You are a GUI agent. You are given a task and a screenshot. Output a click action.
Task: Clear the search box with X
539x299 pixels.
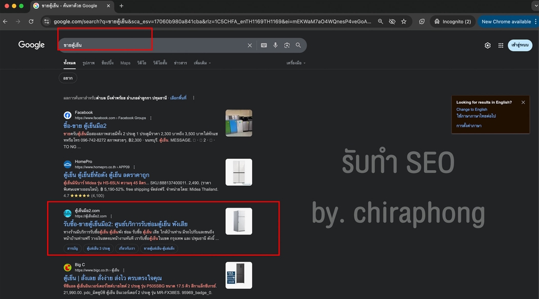250,45
